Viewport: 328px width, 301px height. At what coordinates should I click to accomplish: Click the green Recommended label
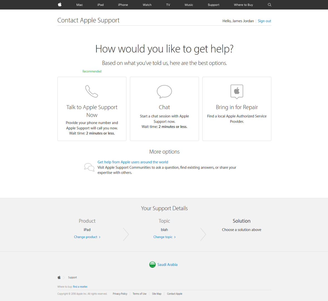pos(92,71)
